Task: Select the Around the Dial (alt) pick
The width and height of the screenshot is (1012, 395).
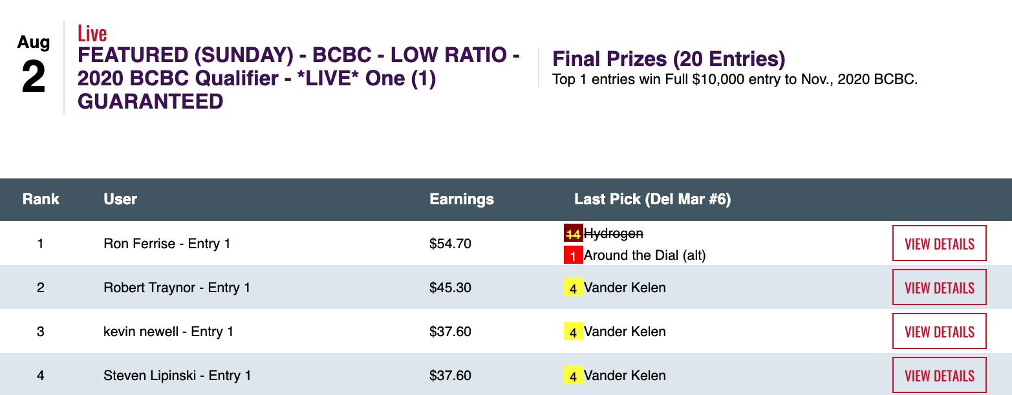Action: pyautogui.click(x=644, y=255)
